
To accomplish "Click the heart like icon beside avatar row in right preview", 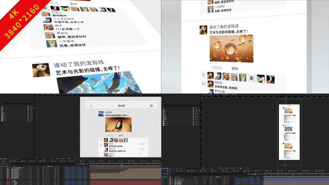I will tap(203, 75).
